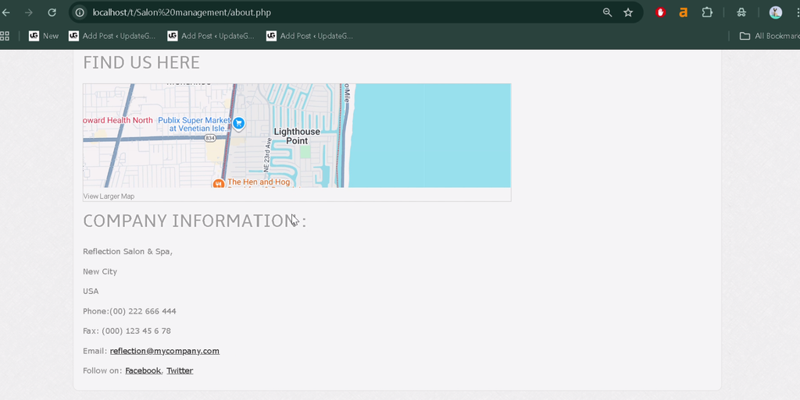Open the Extensions puzzle icon

click(707, 12)
